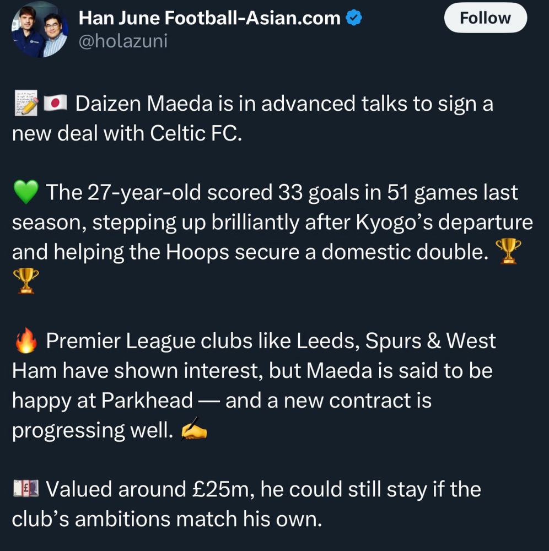The height and width of the screenshot is (551, 549).
Task: Click the Japan flag emoji
Action: pyautogui.click(x=55, y=104)
